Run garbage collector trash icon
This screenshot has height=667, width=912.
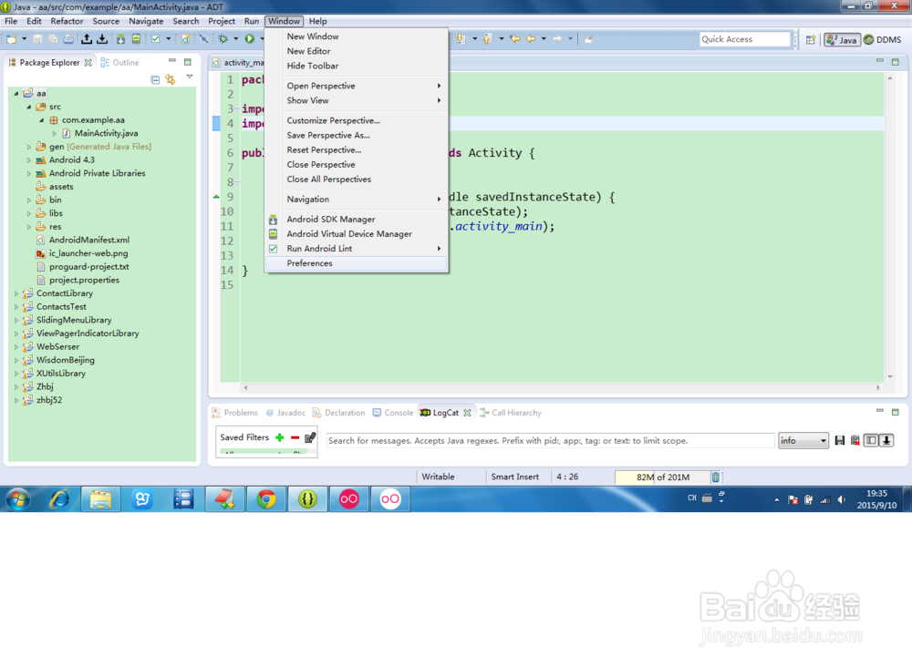click(715, 477)
